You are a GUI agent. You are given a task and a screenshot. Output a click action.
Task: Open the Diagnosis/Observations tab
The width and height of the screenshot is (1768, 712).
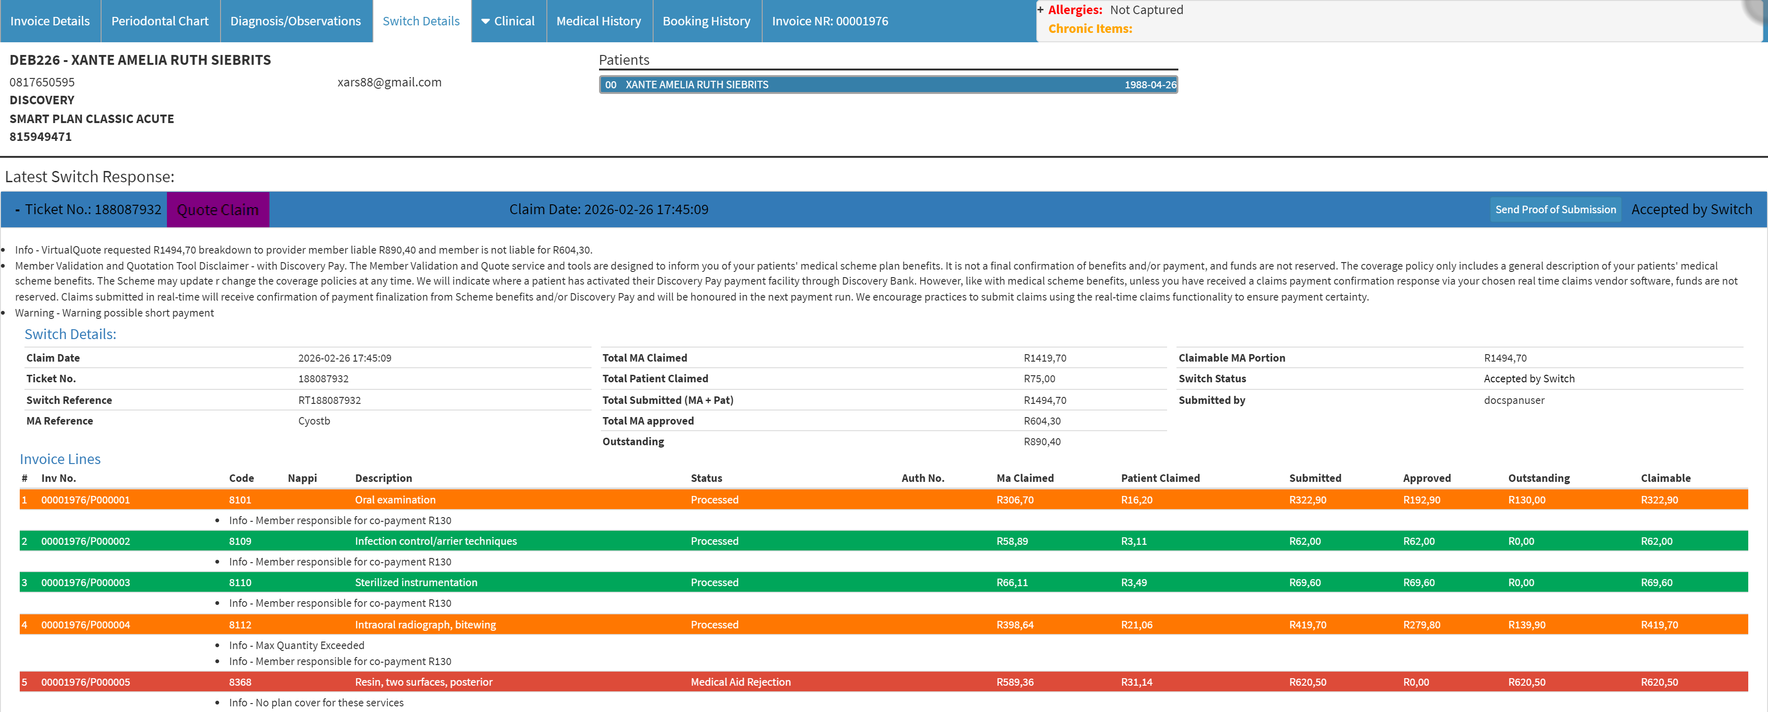(295, 21)
